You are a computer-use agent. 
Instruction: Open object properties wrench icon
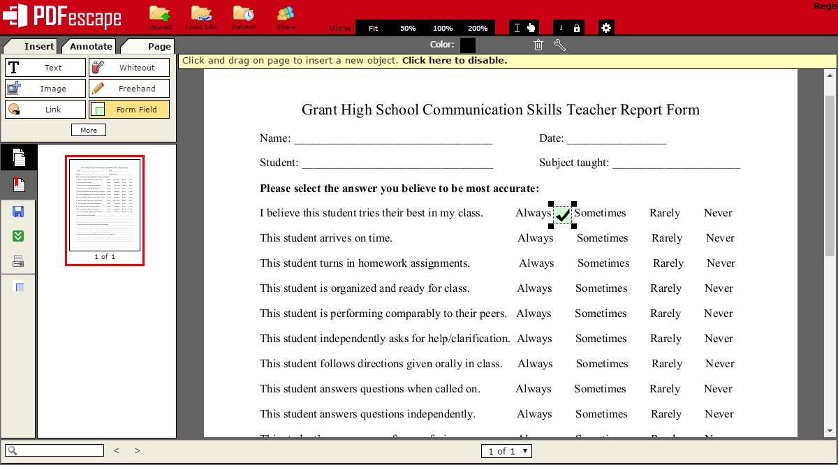pyautogui.click(x=559, y=45)
